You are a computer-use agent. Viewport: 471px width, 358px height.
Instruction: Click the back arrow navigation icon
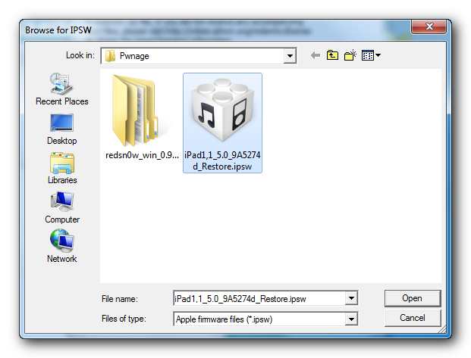315,55
